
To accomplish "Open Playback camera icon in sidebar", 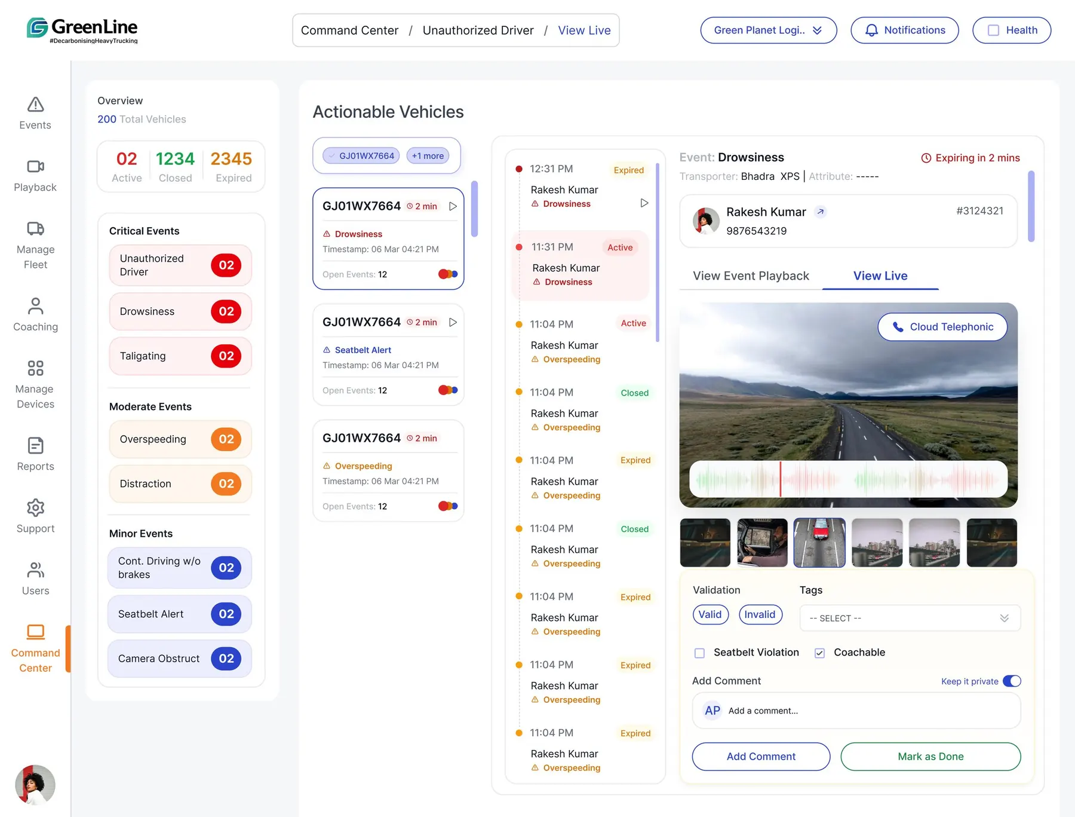I will tap(36, 166).
